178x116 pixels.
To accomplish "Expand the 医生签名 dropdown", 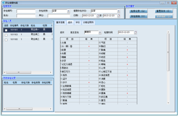I will coord(100,32).
